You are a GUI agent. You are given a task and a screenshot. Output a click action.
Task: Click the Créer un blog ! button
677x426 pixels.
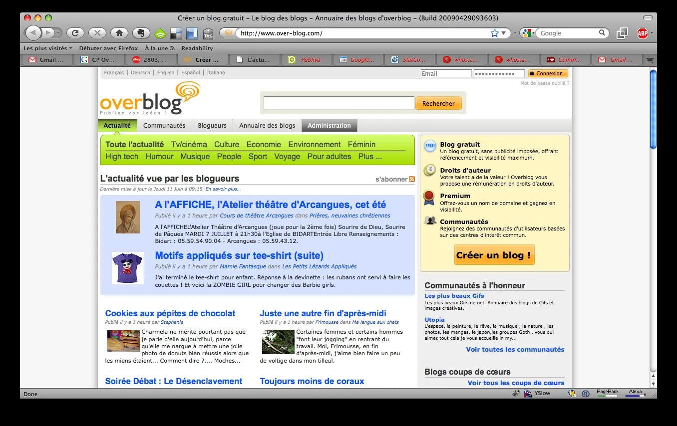(x=494, y=255)
